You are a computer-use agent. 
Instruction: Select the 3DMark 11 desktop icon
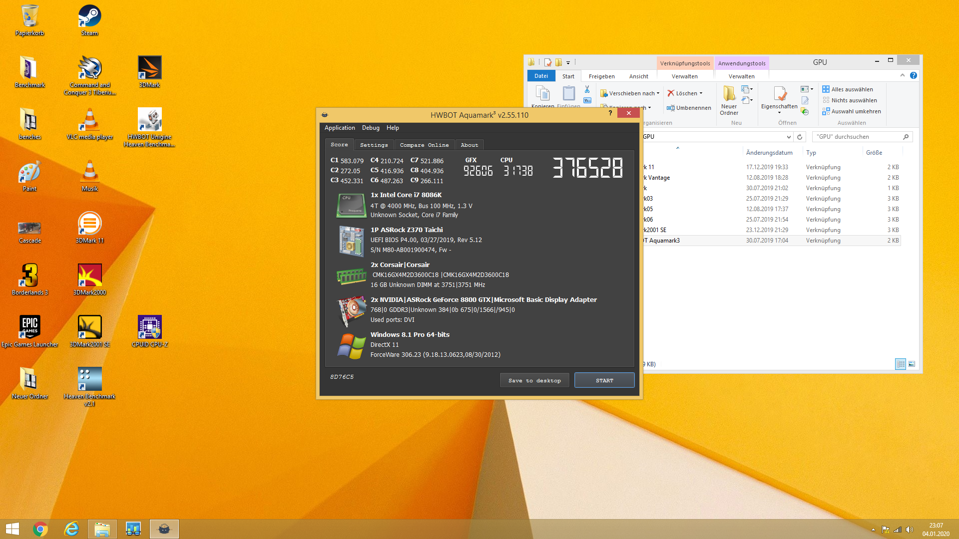[x=90, y=228]
